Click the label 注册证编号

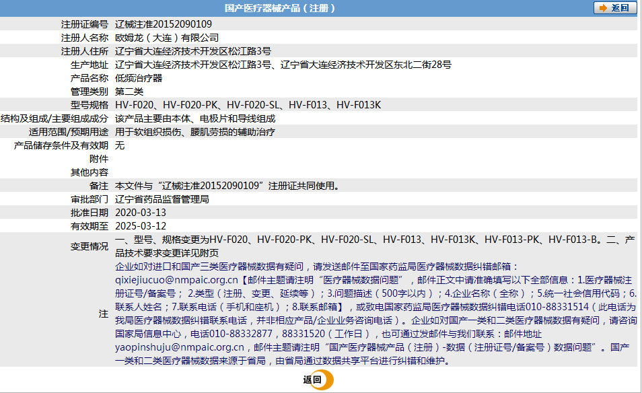85,24
